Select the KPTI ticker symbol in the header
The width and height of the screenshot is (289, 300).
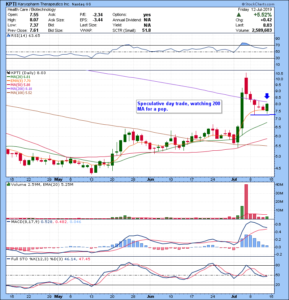pyautogui.click(x=11, y=4)
